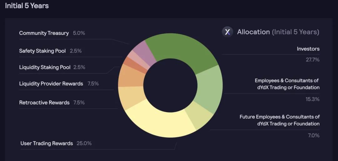Click the Community Treasury label
This screenshot has height=161, width=338.
pyautogui.click(x=44, y=33)
